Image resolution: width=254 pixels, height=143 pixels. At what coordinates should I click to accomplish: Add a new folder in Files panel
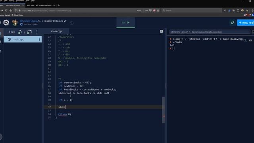(29, 32)
